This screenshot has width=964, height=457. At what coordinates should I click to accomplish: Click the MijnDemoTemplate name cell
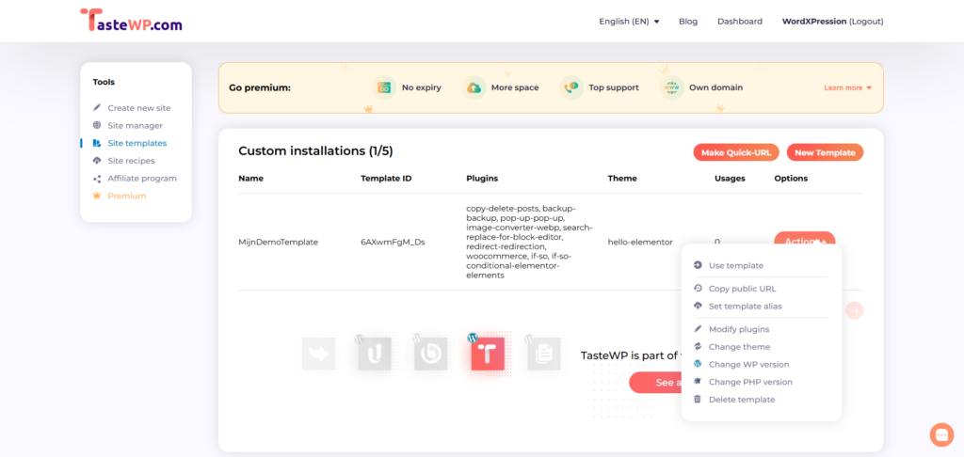click(279, 242)
